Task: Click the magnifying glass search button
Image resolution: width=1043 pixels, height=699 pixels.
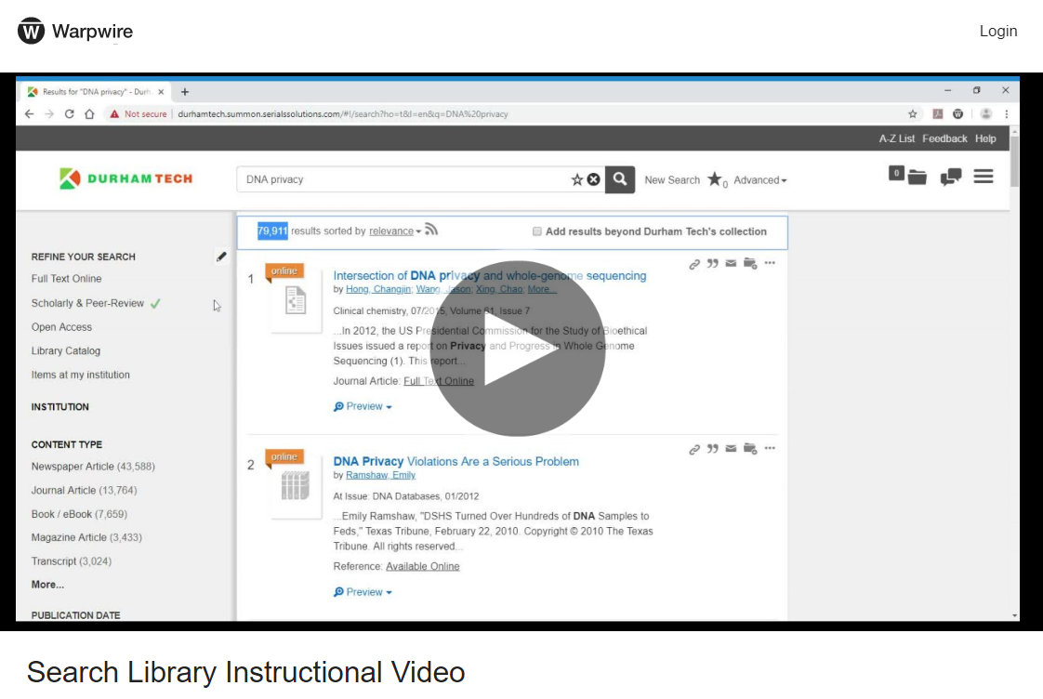Action: 620,179
